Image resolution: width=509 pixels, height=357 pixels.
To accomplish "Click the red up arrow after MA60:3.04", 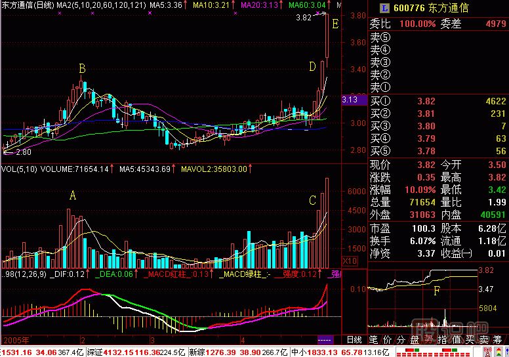I will pos(329,5).
